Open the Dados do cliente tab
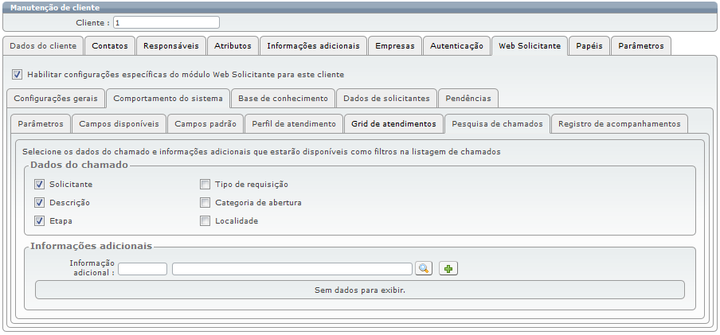The height and width of the screenshot is (335, 720). (x=43, y=46)
